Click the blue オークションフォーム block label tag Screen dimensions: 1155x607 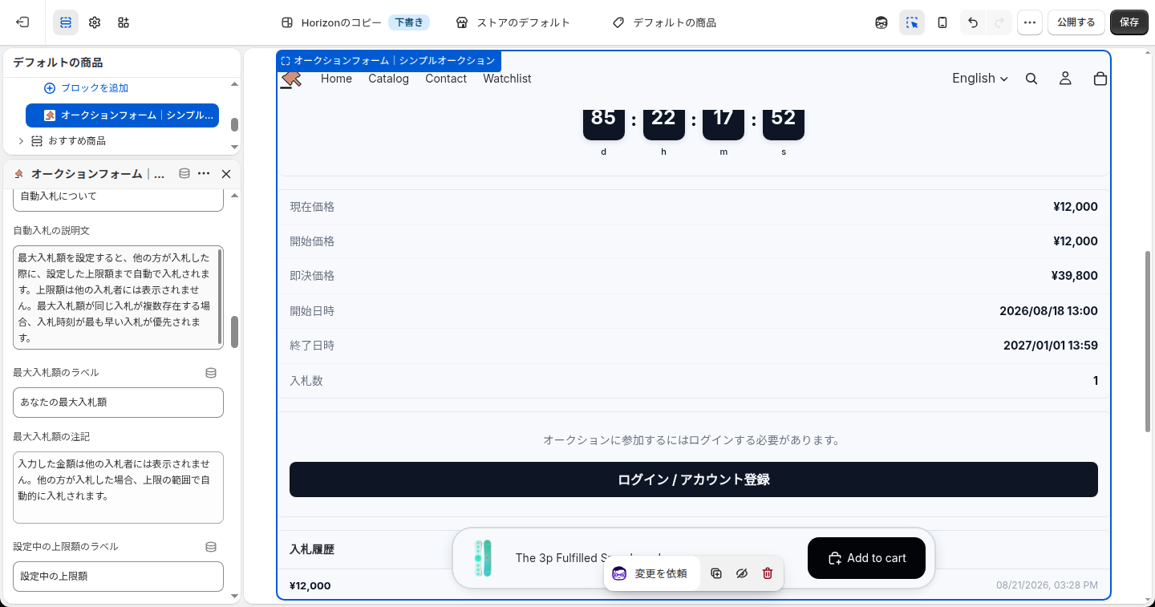(389, 61)
